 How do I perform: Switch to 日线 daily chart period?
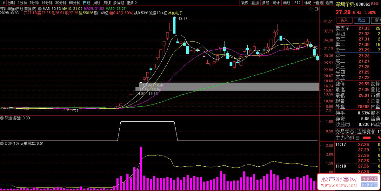pyautogui.click(x=86, y=3)
